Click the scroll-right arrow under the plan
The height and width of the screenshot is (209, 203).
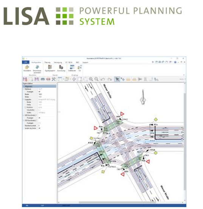coord(183,203)
